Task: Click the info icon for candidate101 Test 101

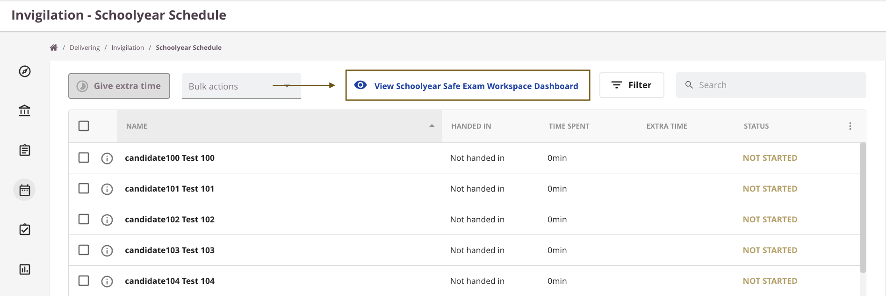Action: [x=107, y=189]
